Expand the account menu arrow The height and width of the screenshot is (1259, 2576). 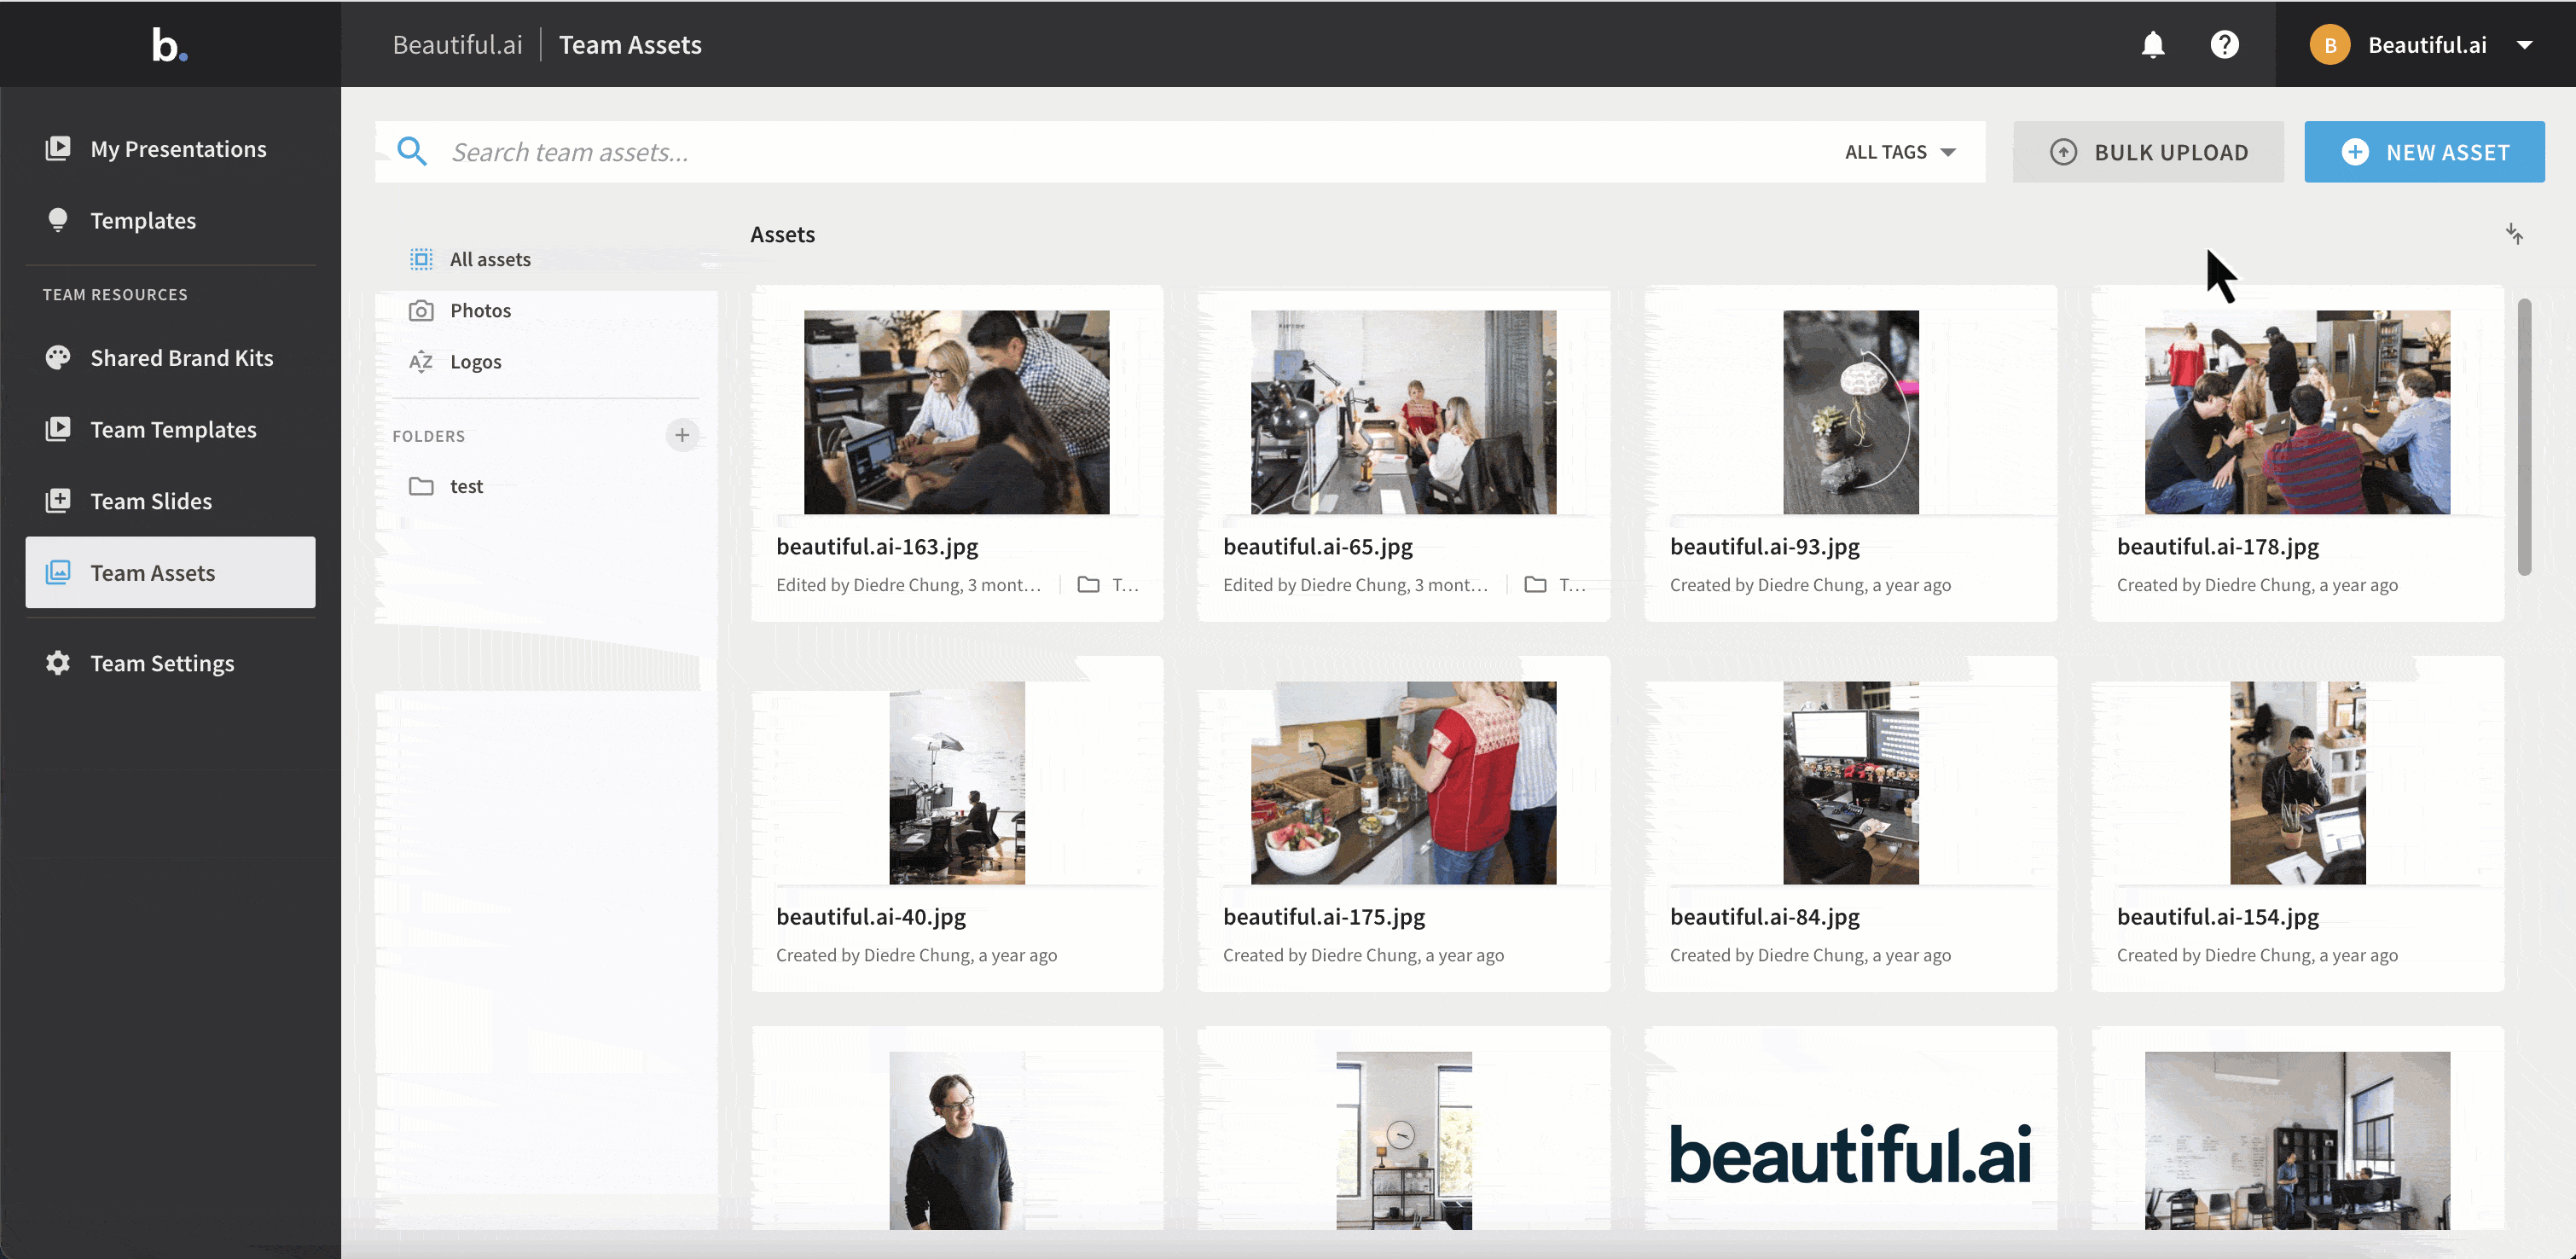[2524, 45]
